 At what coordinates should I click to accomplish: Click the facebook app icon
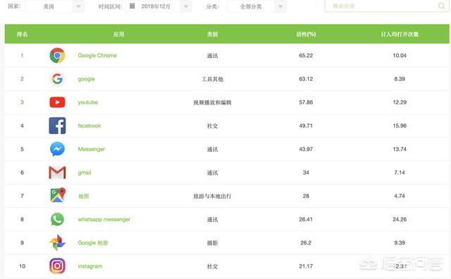(x=57, y=125)
